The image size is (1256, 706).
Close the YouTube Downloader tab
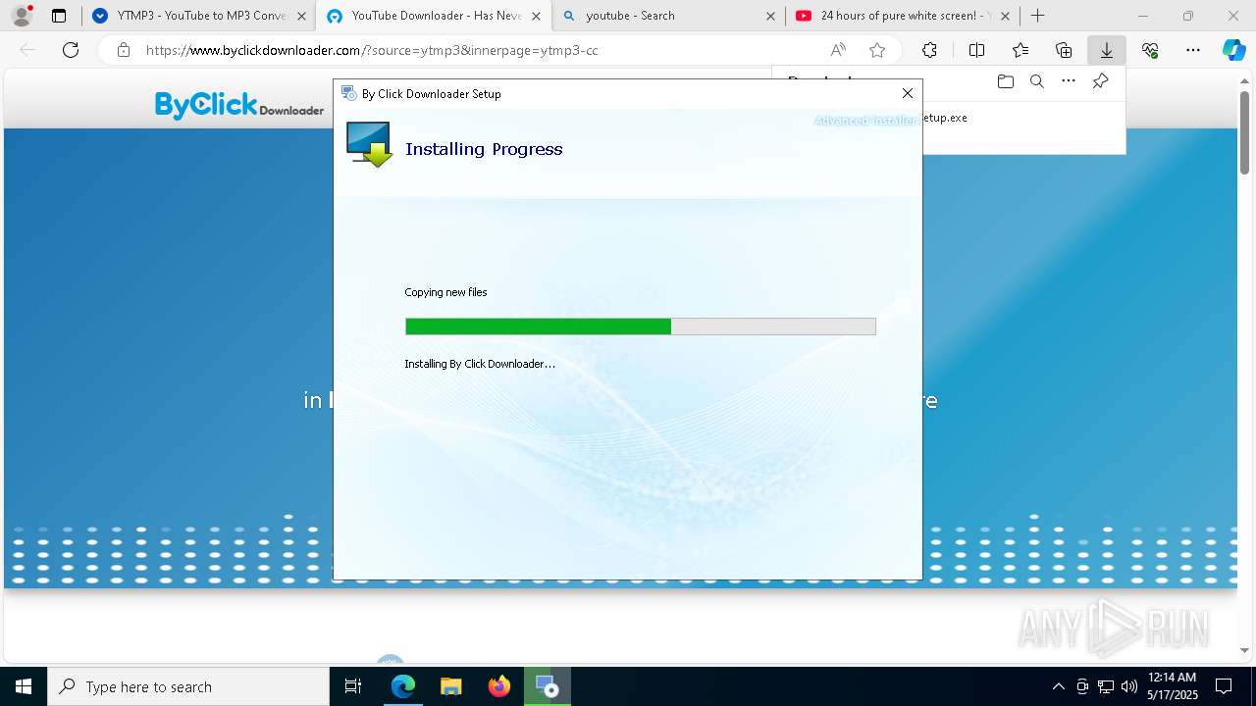point(536,16)
